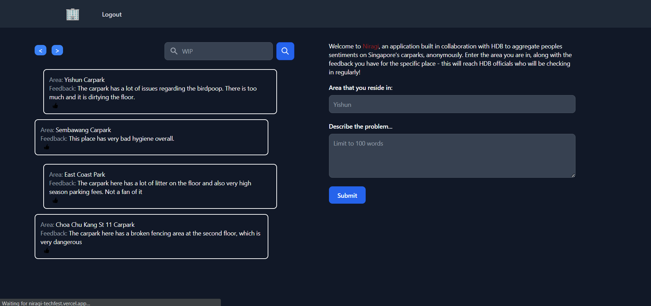Click Logout in the navigation bar
Viewport: 651px width, 306px height.
[112, 14]
